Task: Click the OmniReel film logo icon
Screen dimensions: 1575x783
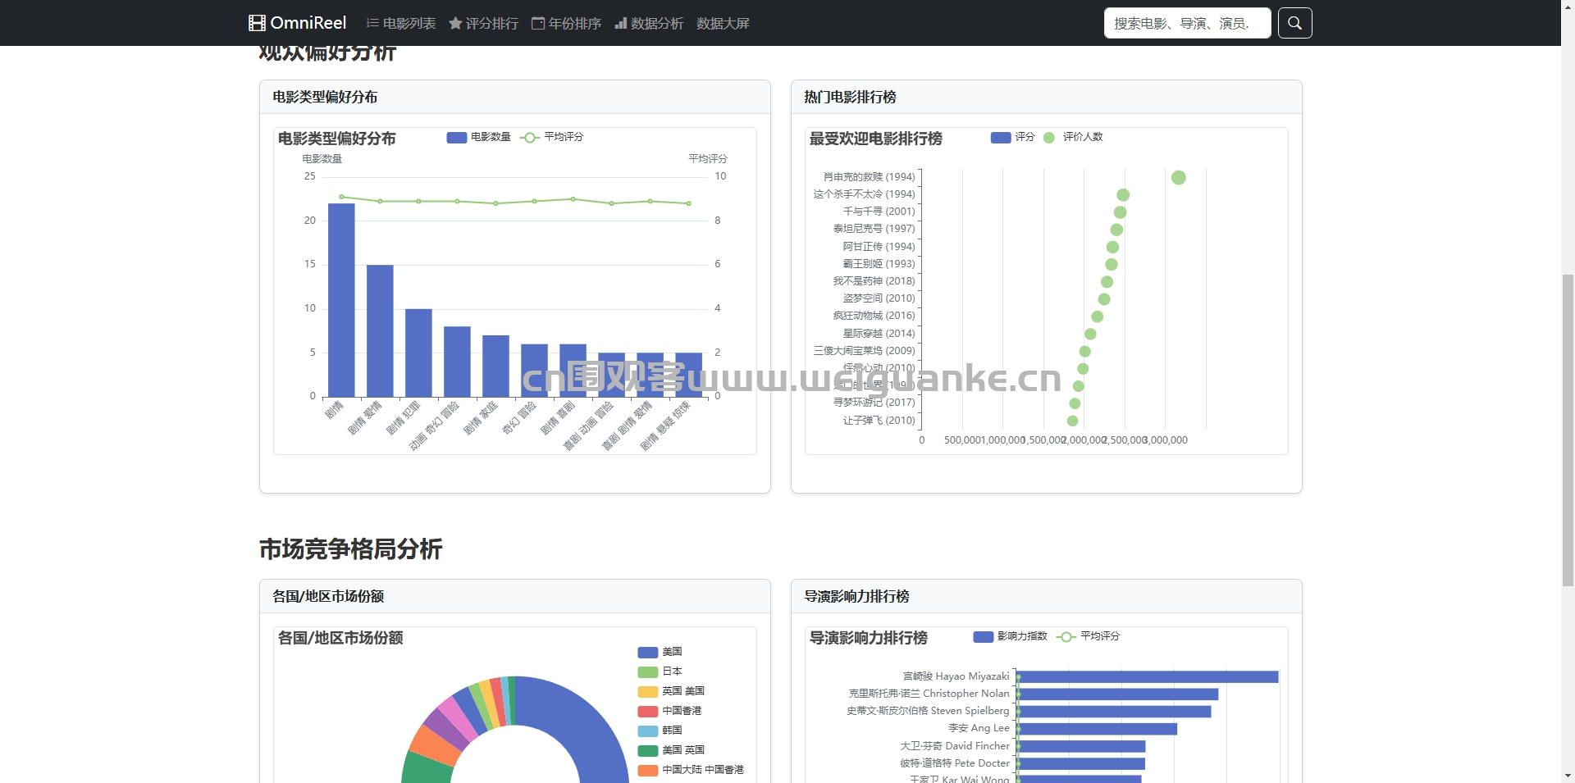Action: click(x=257, y=23)
